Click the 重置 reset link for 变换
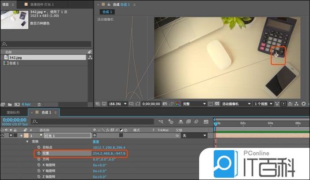Screen dimensions: 310x180 point(96,142)
